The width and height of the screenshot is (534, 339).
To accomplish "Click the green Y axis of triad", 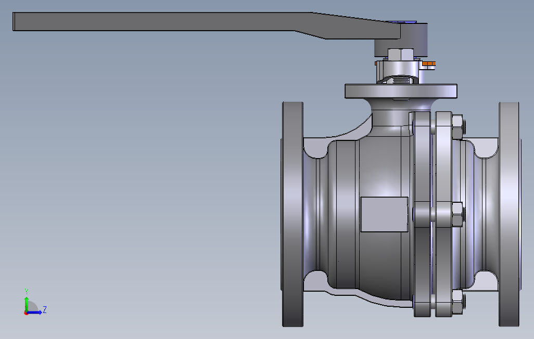I will pos(27,303).
